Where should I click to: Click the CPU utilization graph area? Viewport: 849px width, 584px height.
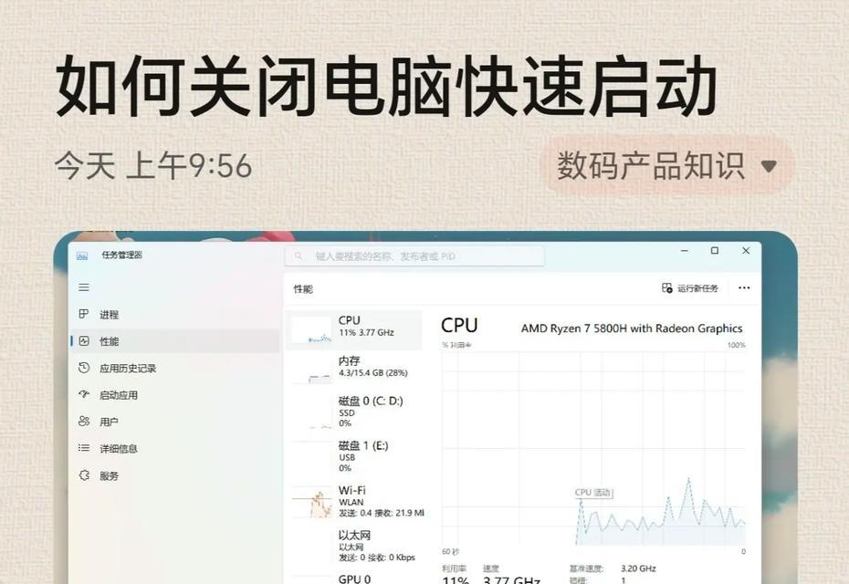tap(594, 448)
